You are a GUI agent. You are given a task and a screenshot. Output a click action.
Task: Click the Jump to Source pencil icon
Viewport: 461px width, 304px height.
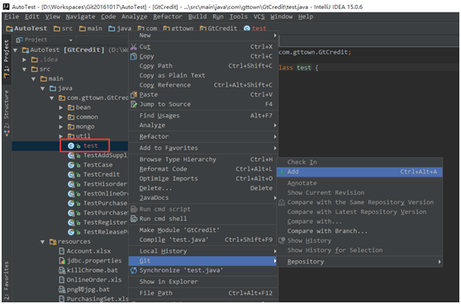pyautogui.click(x=134, y=104)
